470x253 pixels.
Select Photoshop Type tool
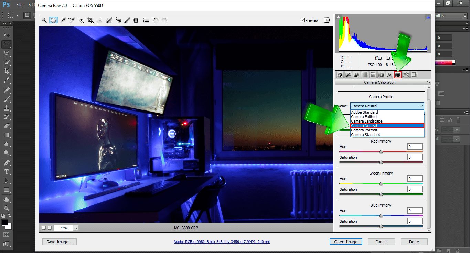tap(6, 171)
